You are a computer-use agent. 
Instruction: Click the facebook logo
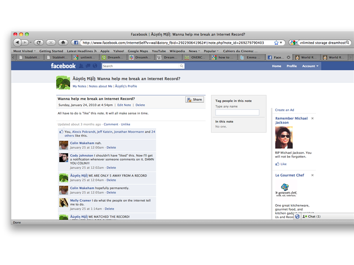pos(63,66)
